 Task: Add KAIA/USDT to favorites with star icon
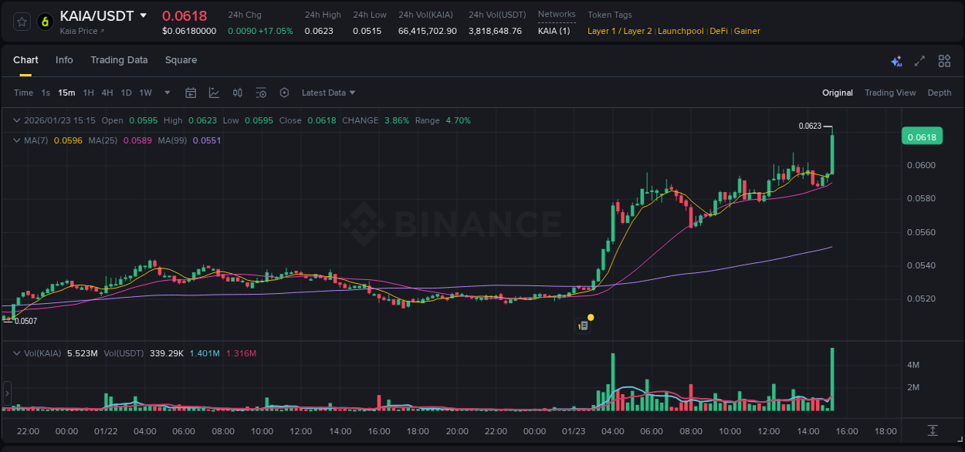point(21,22)
